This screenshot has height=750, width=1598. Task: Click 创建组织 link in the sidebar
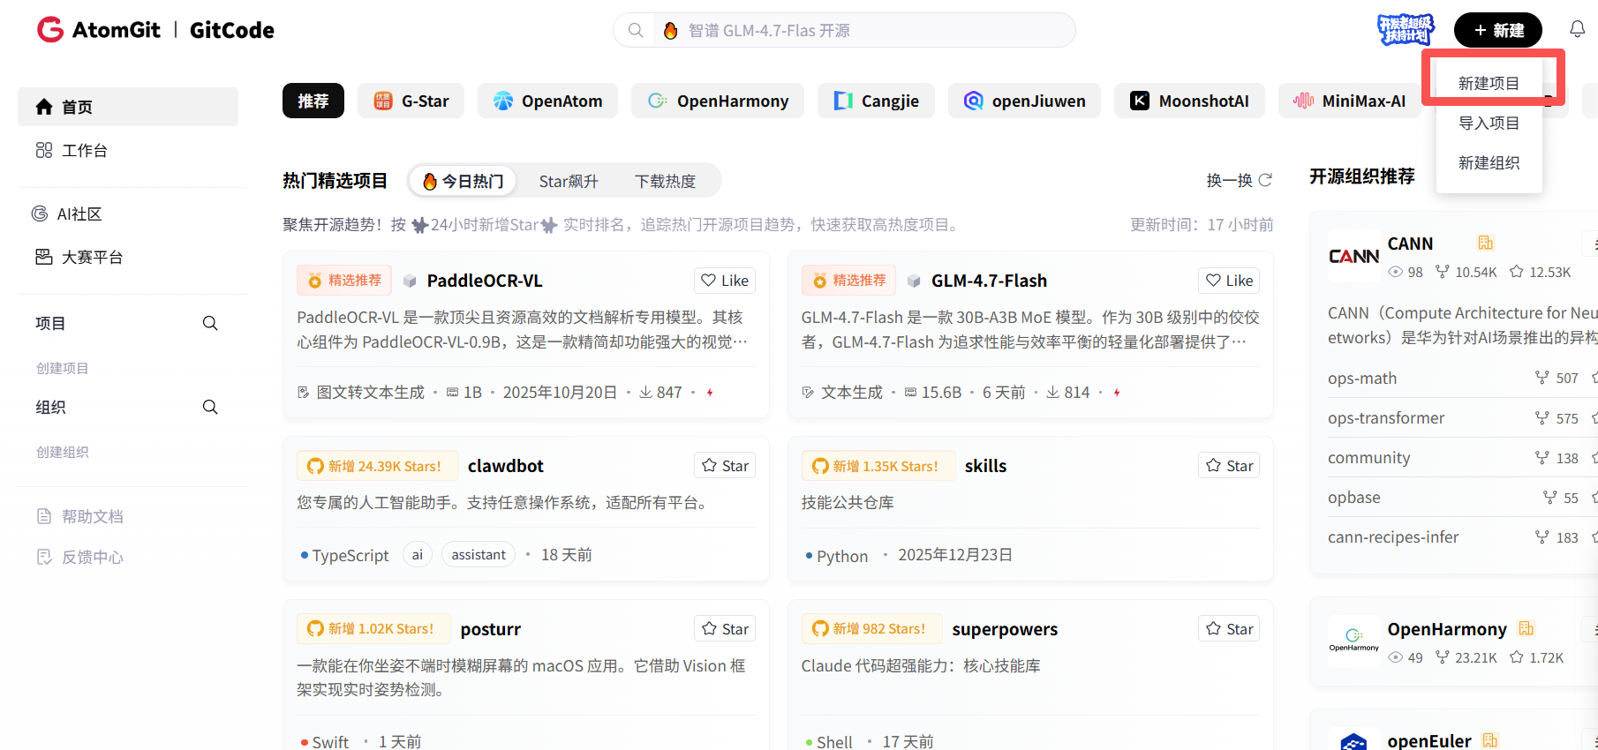click(63, 452)
